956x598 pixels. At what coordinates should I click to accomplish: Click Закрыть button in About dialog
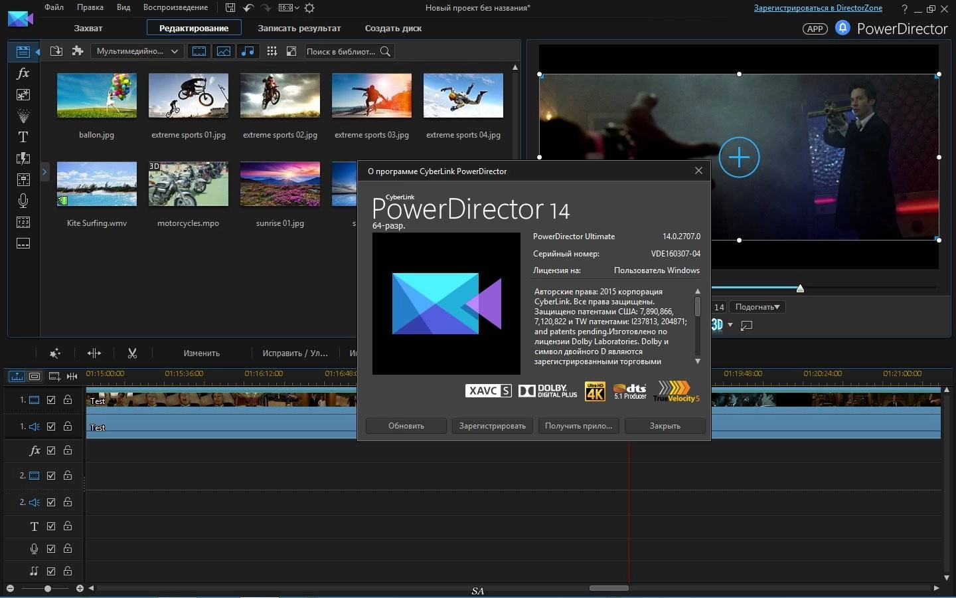[x=665, y=426]
